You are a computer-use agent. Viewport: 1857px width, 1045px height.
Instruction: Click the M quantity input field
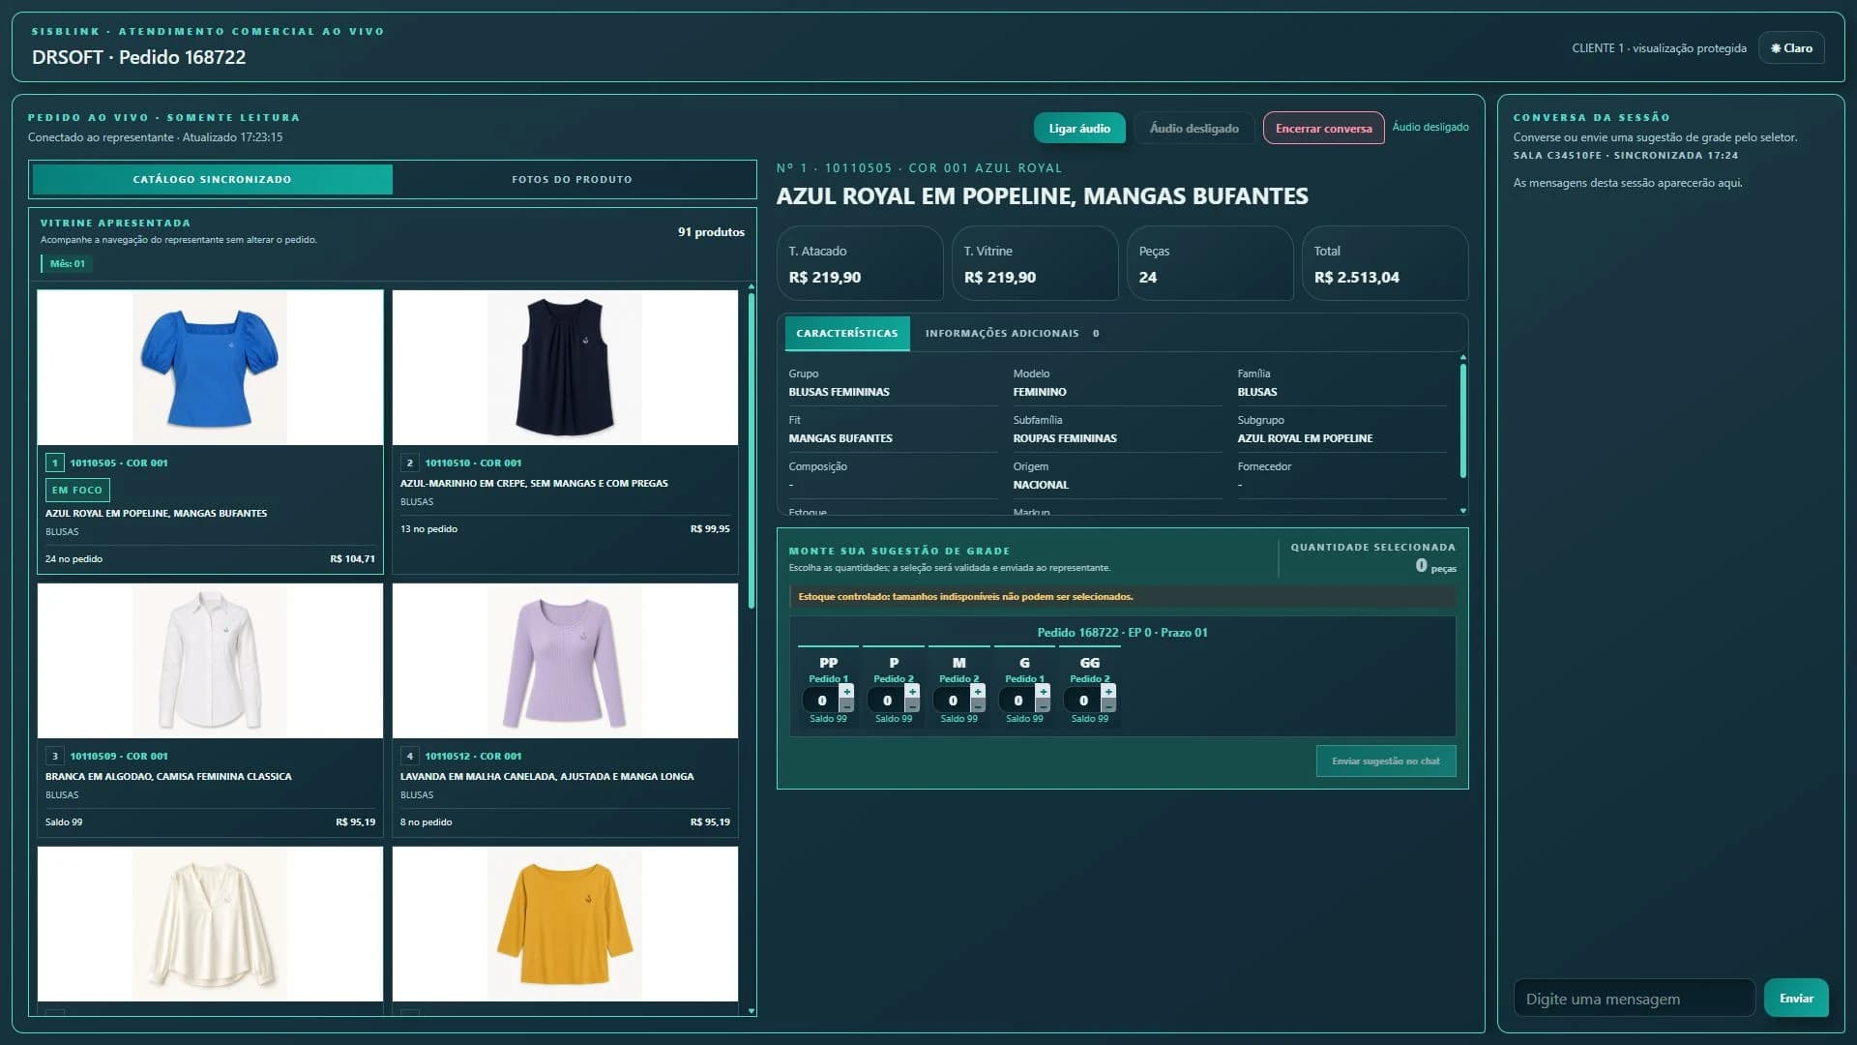(953, 701)
